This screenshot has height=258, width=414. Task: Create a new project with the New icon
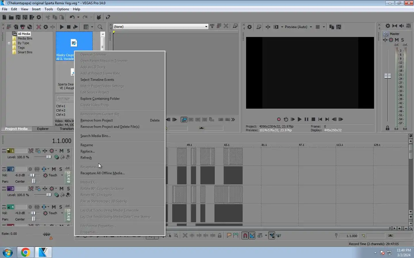point(4,17)
